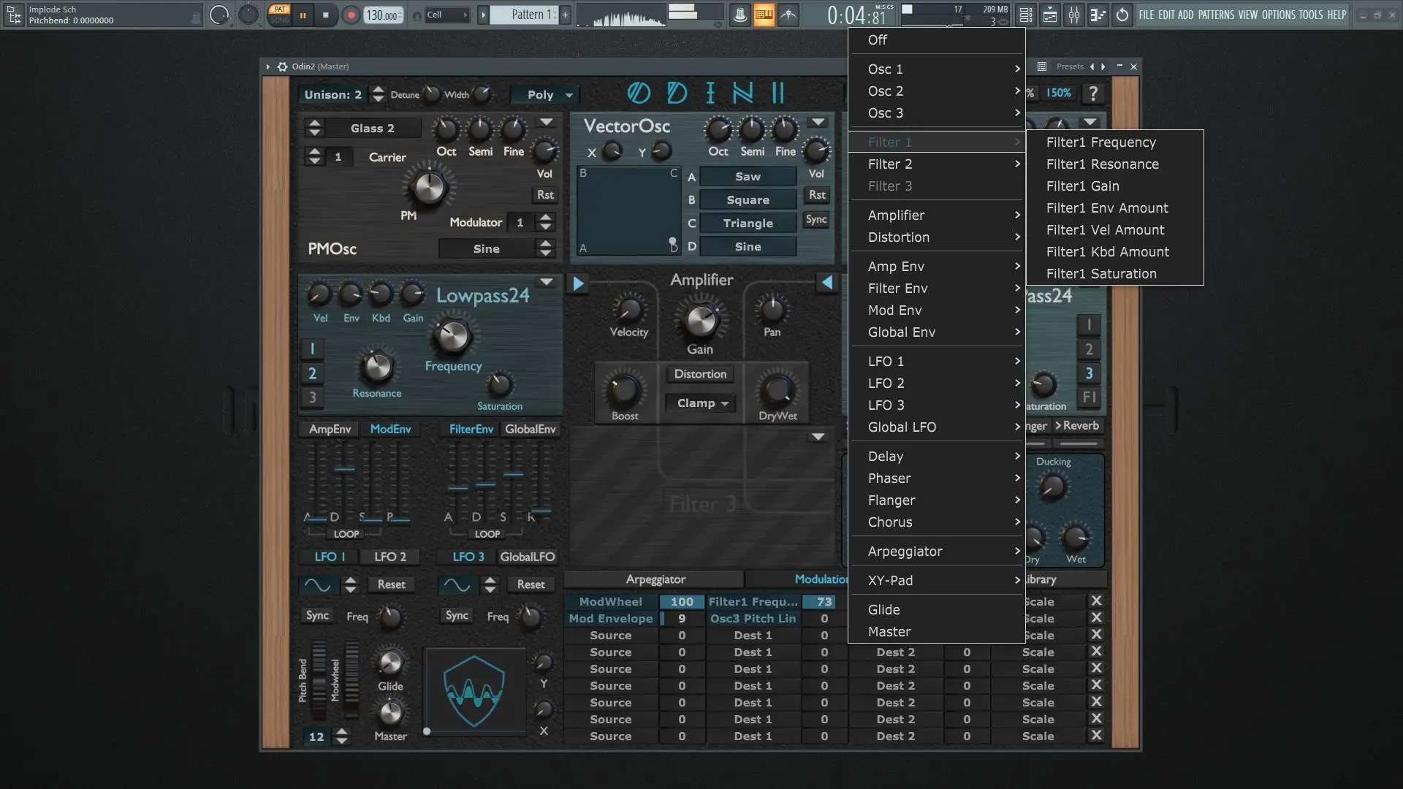The width and height of the screenshot is (1403, 789).
Task: Enable filter slot 2 on Lowpass24
Action: click(312, 374)
